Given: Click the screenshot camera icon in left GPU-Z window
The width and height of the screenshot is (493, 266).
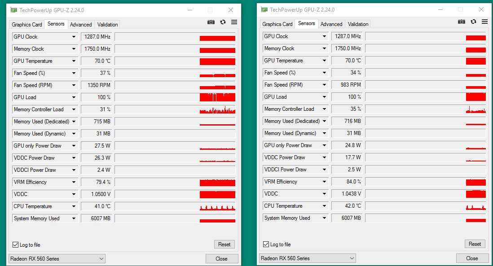Looking at the screenshot, I should [211, 22].
